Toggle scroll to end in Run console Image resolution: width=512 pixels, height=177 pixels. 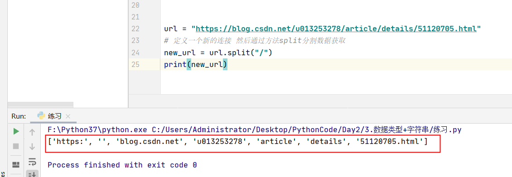(32, 174)
